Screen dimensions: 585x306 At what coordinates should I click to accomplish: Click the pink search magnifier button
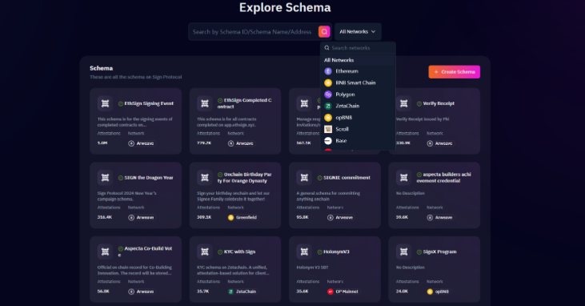coord(324,32)
